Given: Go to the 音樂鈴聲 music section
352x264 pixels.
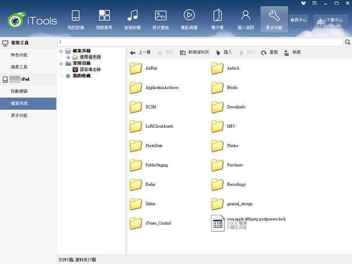Looking at the screenshot, I should (x=132, y=19).
